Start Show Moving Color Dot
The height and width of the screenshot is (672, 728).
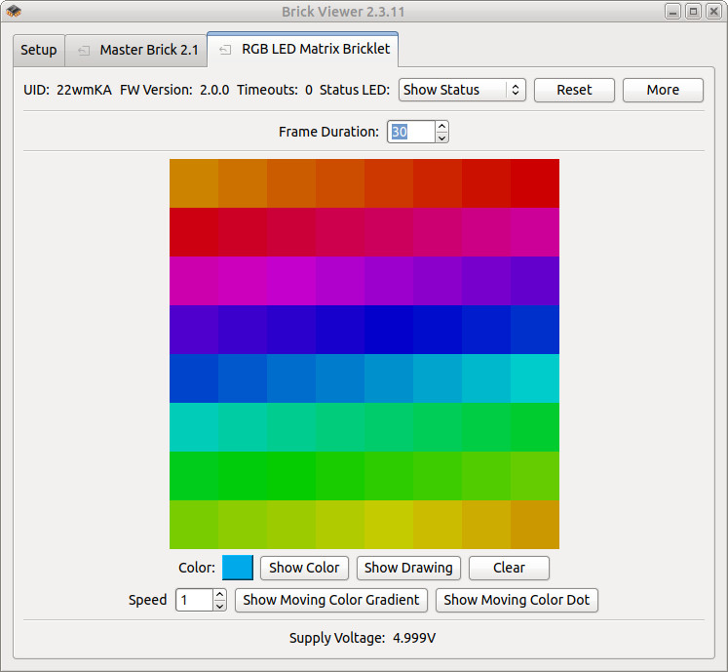517,600
